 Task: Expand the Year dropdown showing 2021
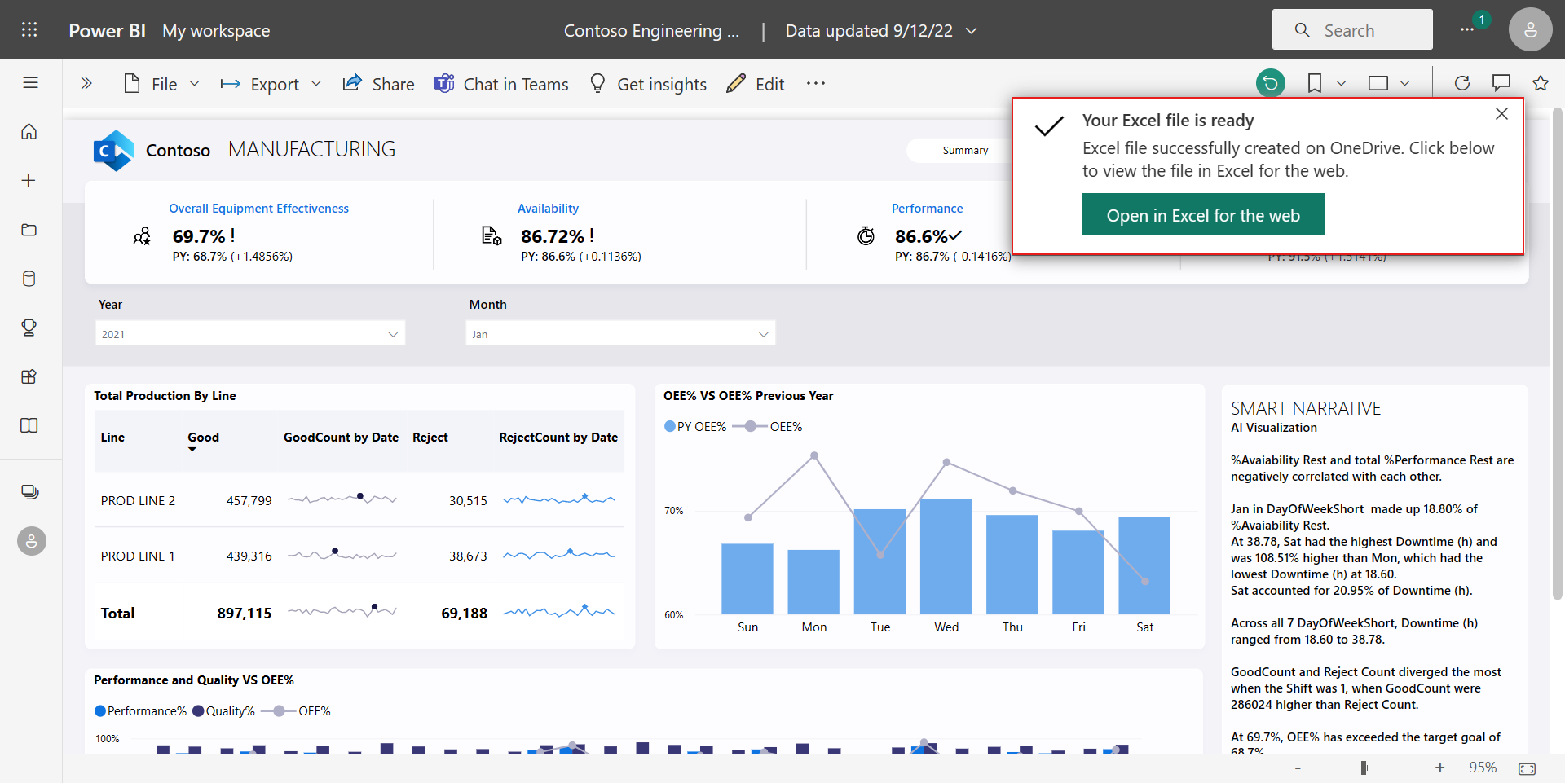coord(249,333)
